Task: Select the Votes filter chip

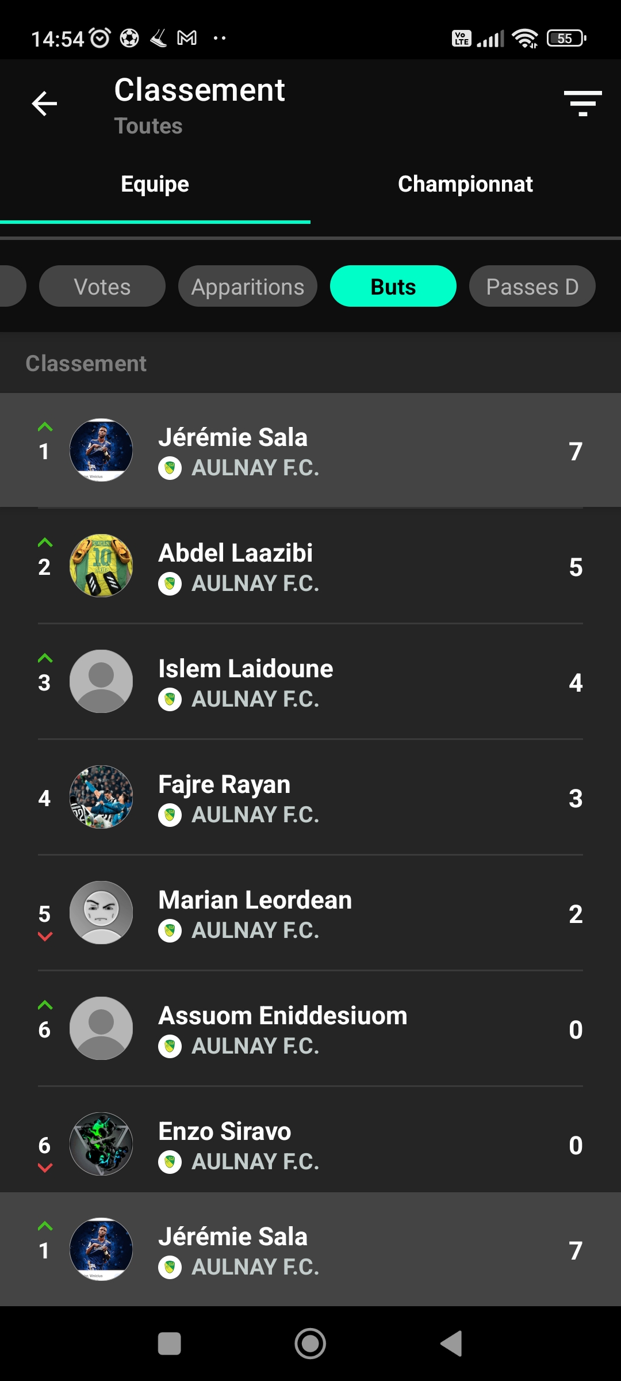Action: pos(102,286)
